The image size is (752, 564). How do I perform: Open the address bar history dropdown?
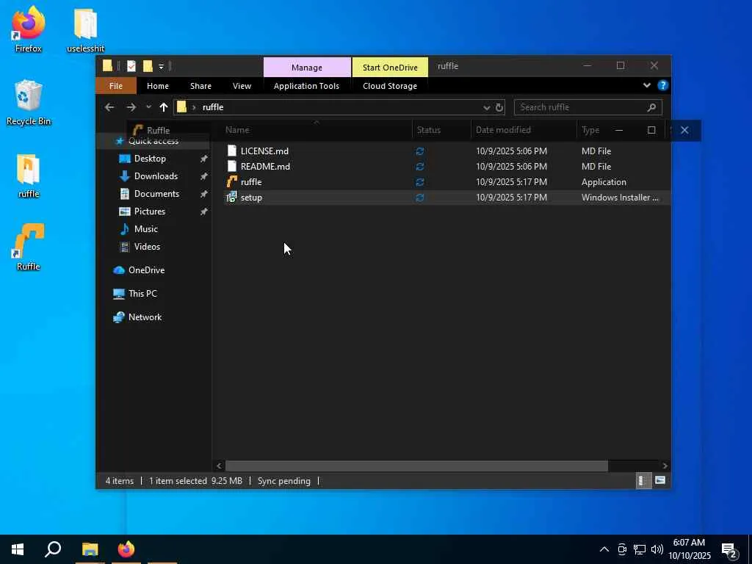click(486, 107)
